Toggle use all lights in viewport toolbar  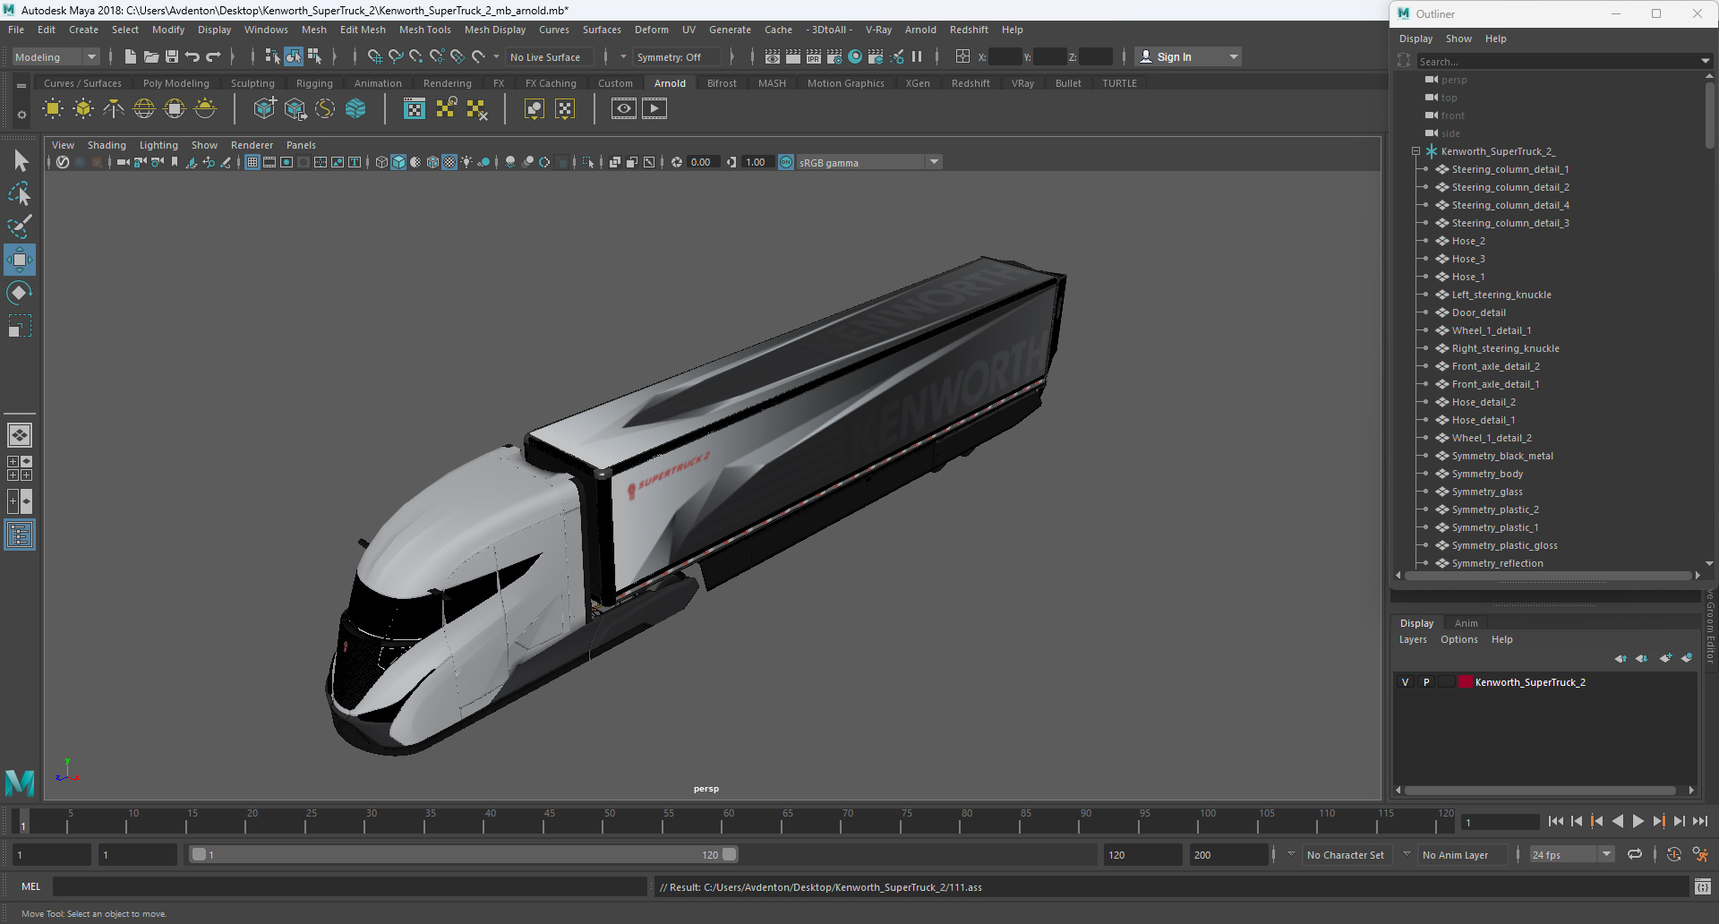pos(467,162)
